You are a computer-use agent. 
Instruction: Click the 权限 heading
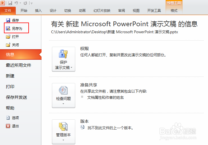pos(84,48)
